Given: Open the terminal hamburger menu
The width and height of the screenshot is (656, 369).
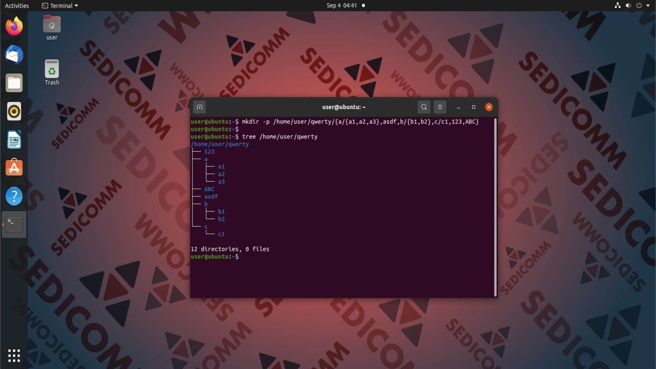Looking at the screenshot, I should pos(440,107).
